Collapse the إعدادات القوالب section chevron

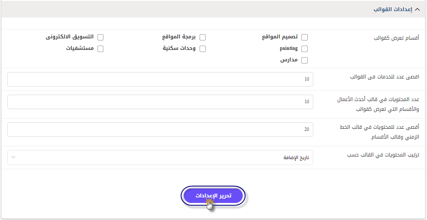(x=417, y=9)
